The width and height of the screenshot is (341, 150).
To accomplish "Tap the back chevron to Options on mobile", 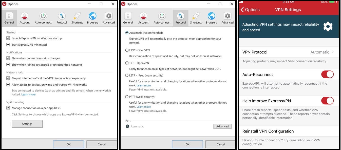I will click(x=242, y=10).
